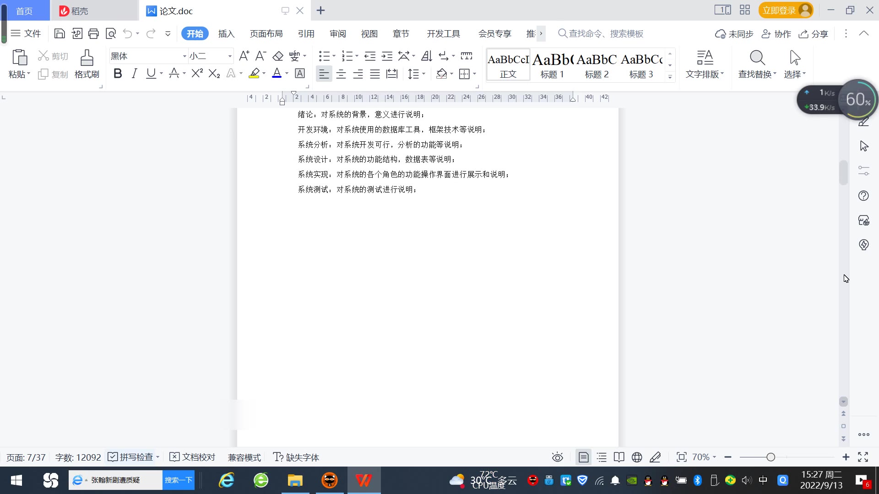Viewport: 879px width, 494px height.
Task: Open the font name dropdown showing 黑体
Action: click(x=184, y=56)
